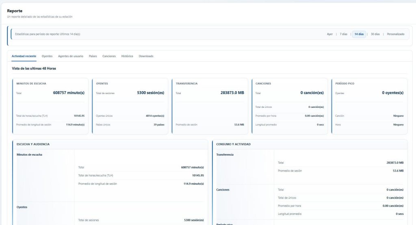
Task: View the Histórico tab
Action: coord(127,56)
